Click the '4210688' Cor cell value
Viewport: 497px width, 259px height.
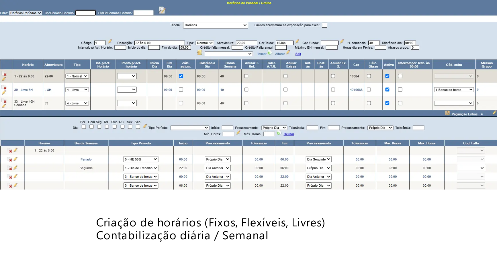[356, 90]
